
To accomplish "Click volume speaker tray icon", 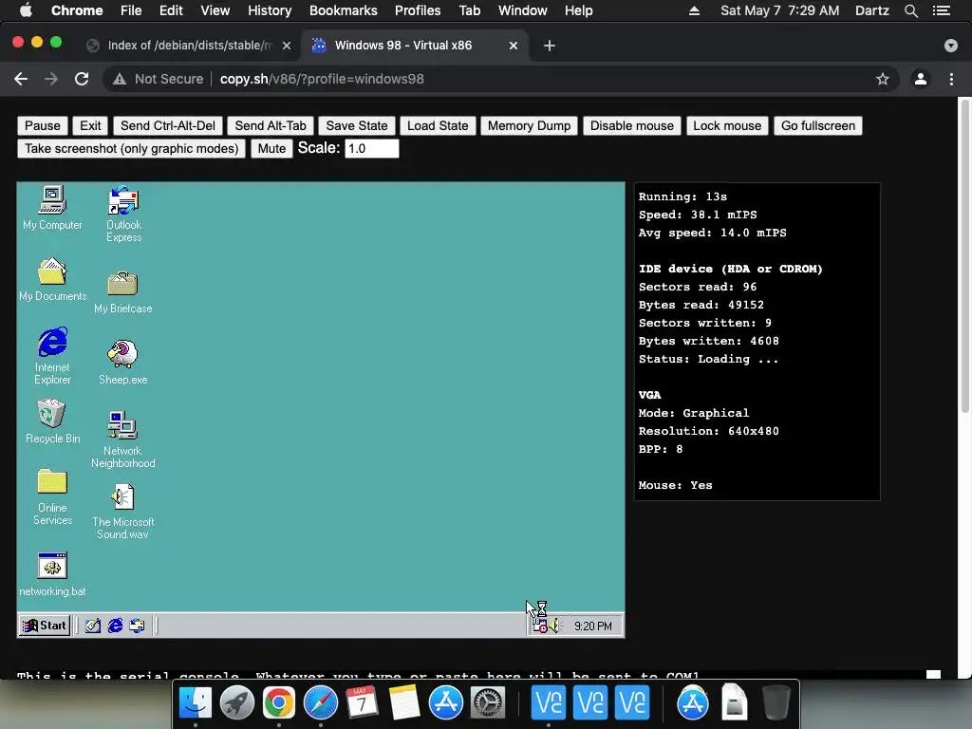I will tap(554, 626).
